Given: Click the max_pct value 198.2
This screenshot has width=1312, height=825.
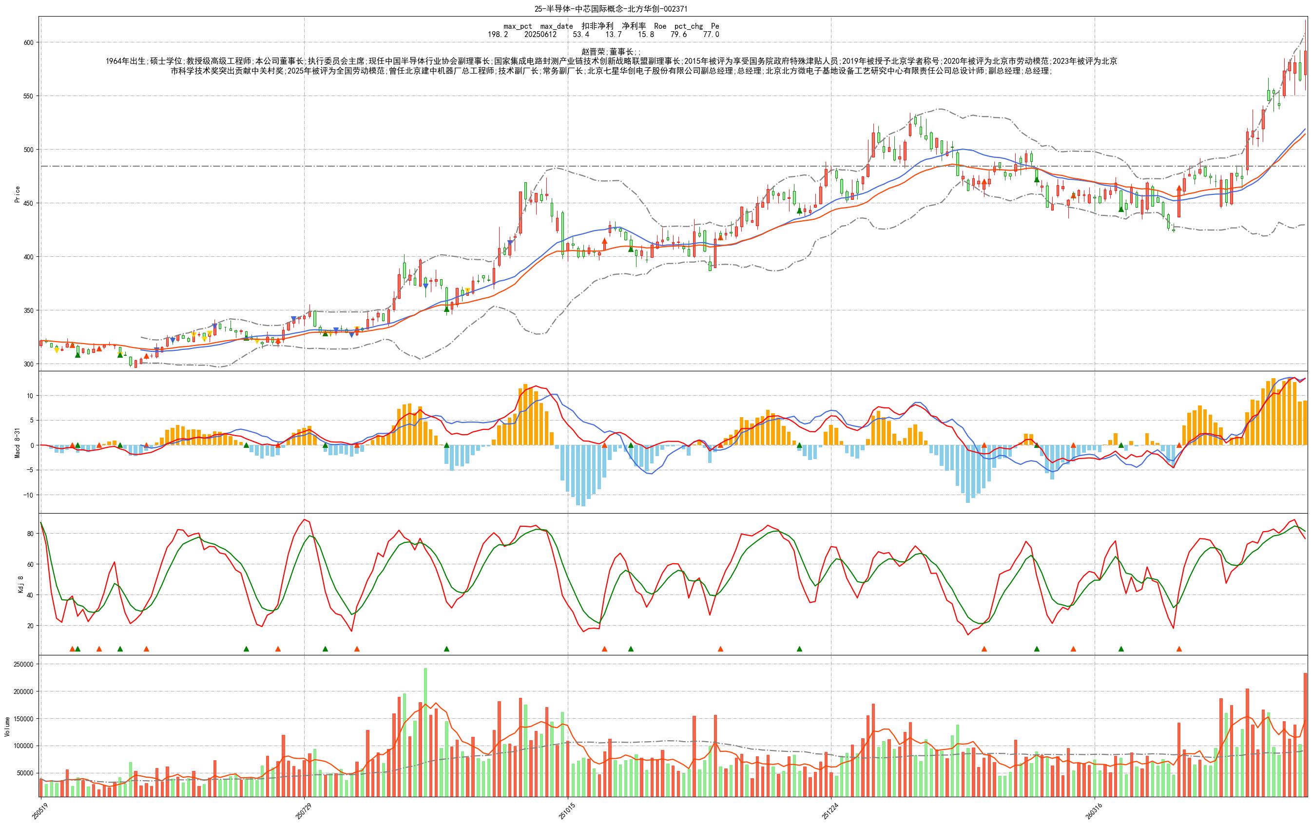Looking at the screenshot, I should [x=498, y=34].
